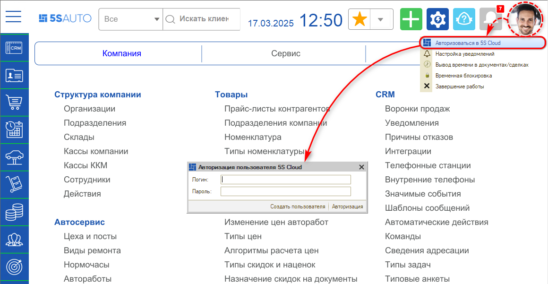Open the 'Все' search filter dropdown
548x284 pixels.
130,19
